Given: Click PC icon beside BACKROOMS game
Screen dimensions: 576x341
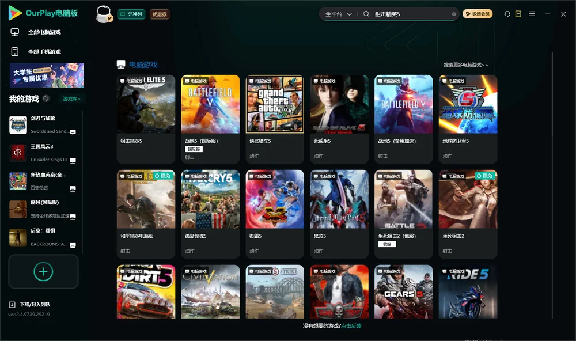Looking at the screenshot, I should [73, 245].
